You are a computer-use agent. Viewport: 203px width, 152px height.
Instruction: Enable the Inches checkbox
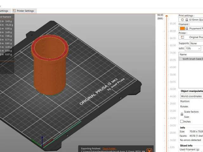[182, 122]
